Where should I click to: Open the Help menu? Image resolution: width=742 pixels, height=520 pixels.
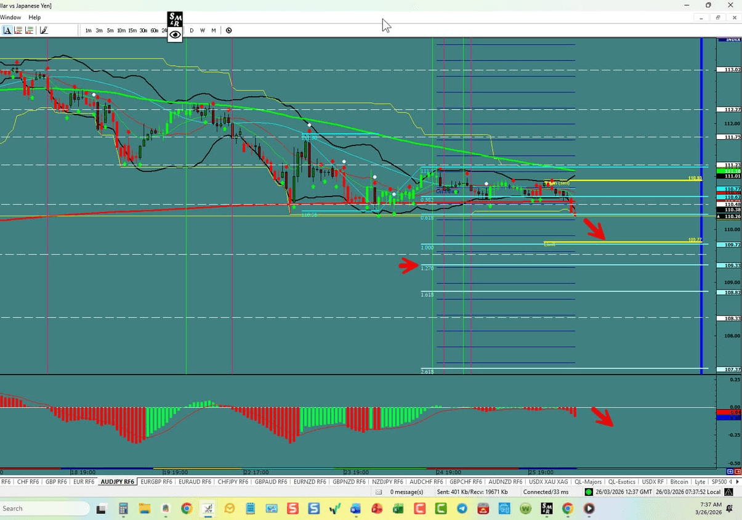pos(34,17)
